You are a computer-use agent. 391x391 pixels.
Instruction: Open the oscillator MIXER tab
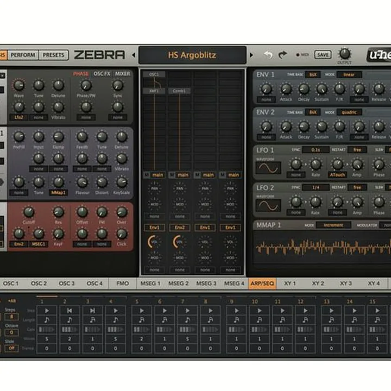point(122,74)
